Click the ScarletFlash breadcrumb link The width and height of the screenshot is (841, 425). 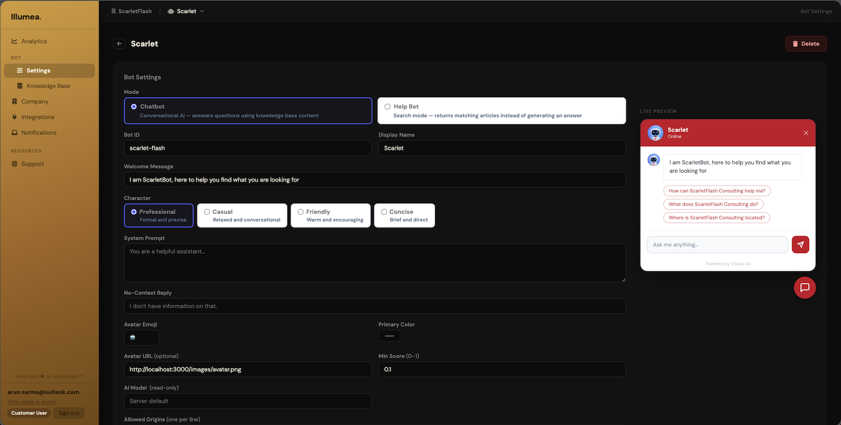[x=131, y=11]
